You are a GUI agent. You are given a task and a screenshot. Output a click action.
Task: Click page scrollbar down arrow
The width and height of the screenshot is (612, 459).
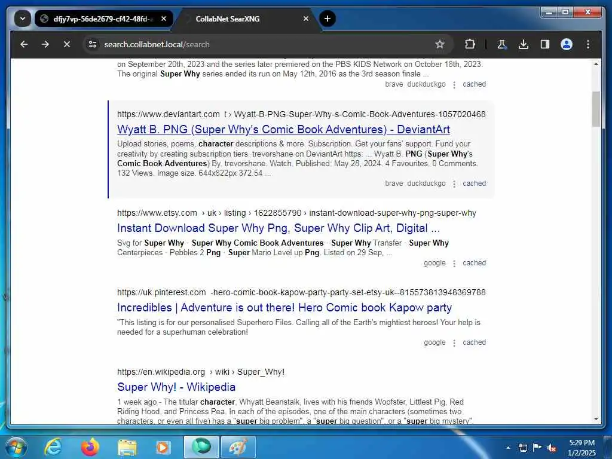pyautogui.click(x=596, y=419)
